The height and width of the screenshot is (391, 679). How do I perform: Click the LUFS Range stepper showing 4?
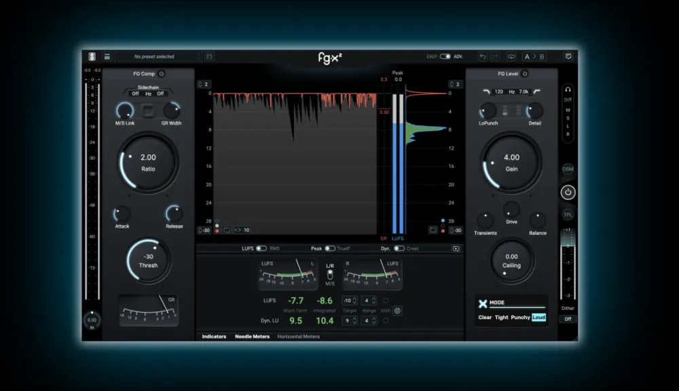[x=369, y=301]
